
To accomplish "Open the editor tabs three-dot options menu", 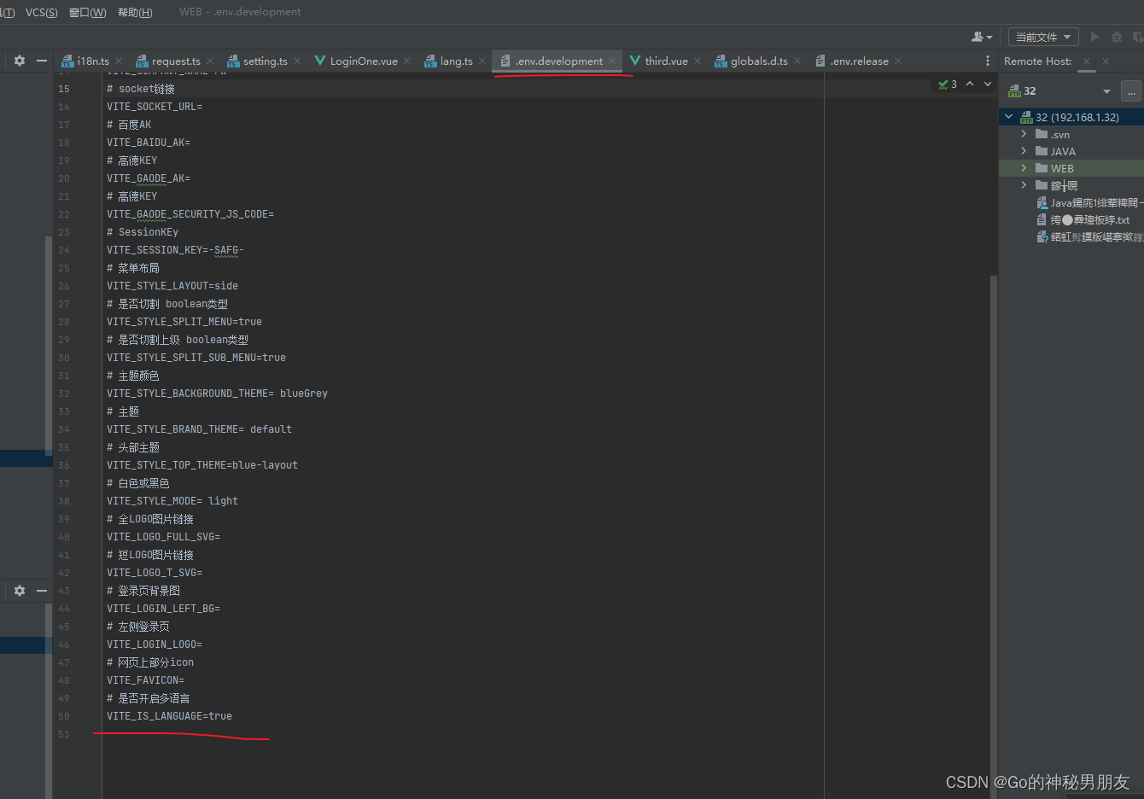I will click(988, 61).
